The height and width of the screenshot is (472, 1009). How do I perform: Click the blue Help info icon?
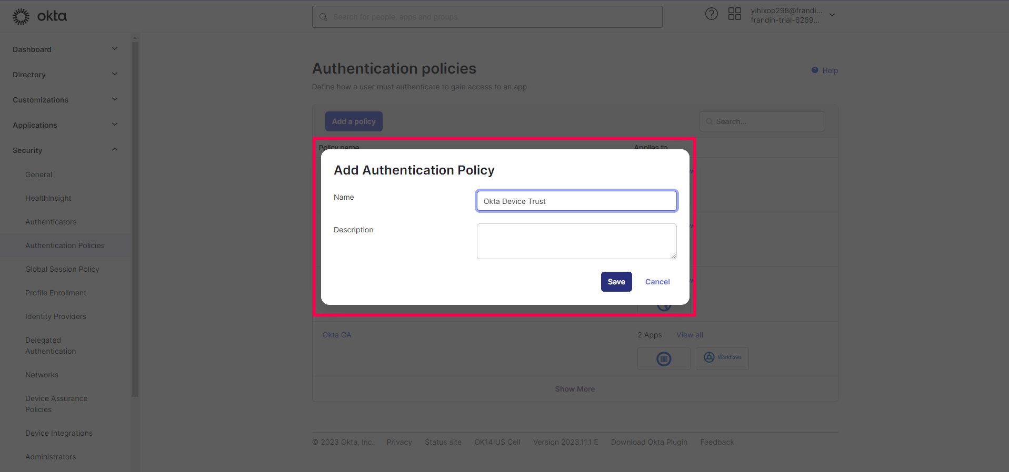(814, 70)
